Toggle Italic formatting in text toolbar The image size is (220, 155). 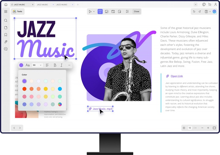point(61,65)
